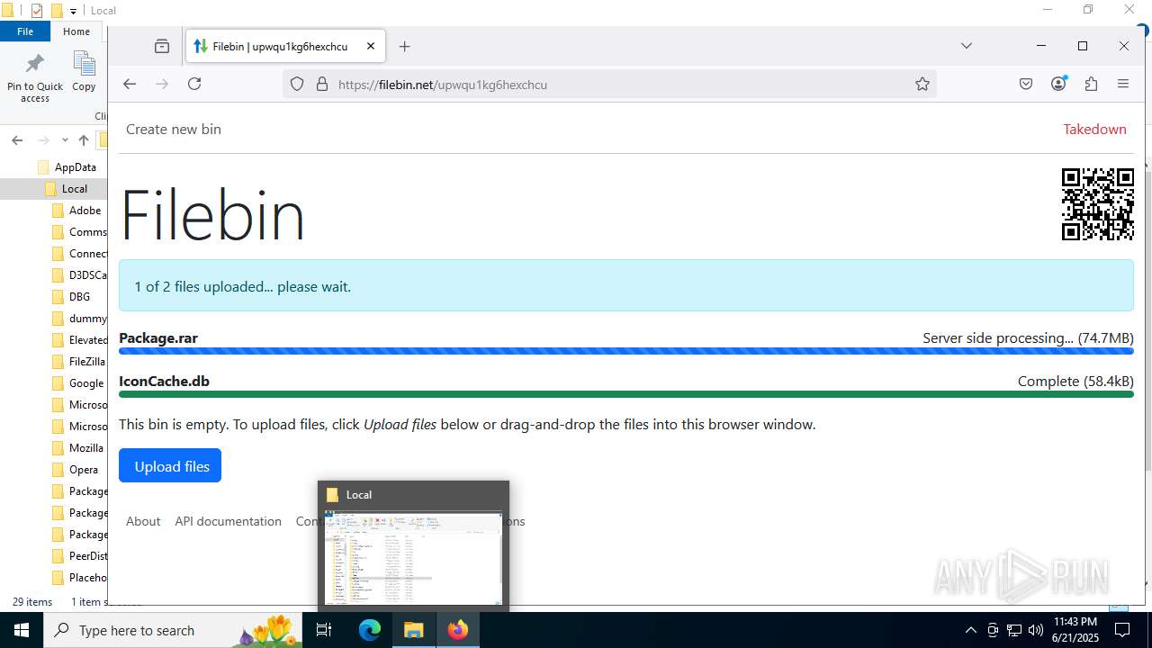Open the Firefox extensions puzzle icon
This screenshot has width=1152, height=648.
pos(1091,84)
